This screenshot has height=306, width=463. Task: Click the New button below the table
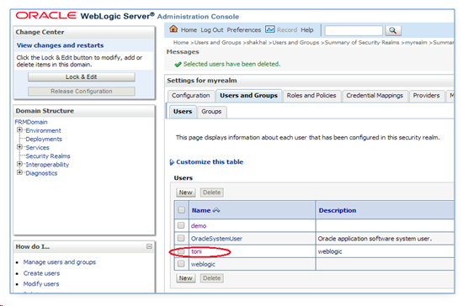[186, 278]
